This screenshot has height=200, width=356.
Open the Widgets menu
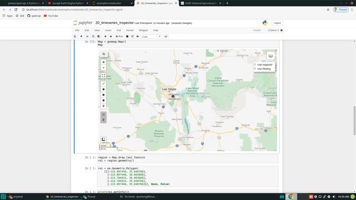(144, 30)
